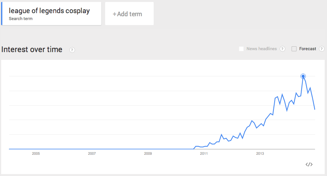Screen dimensions: 327x176
Task: Click help icon next to Forecast
Action: pyautogui.click(x=322, y=49)
